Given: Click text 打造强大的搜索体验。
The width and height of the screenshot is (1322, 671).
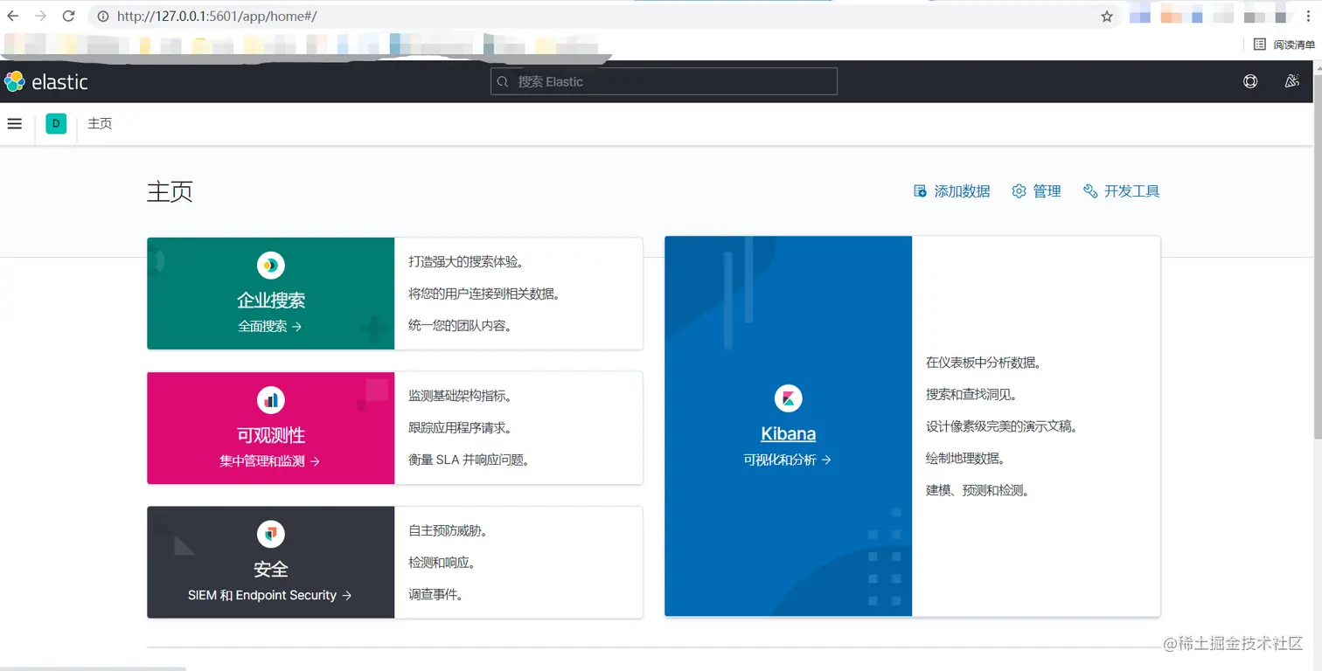Looking at the screenshot, I should tap(466, 261).
